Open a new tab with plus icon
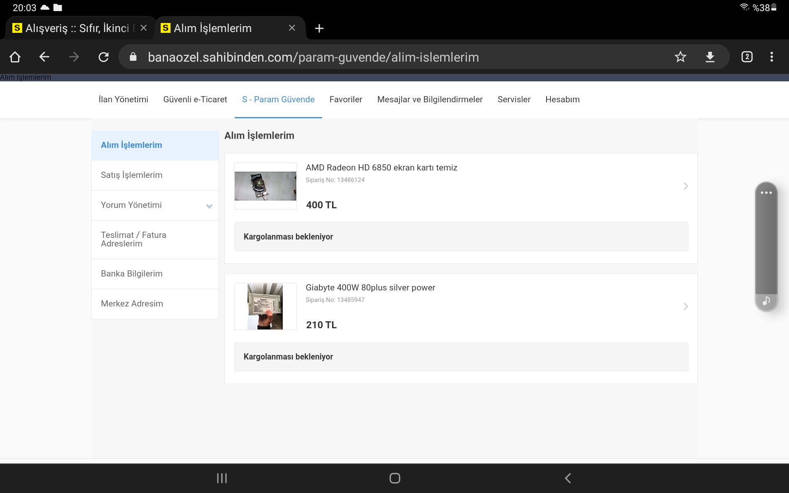The width and height of the screenshot is (789, 493). (319, 28)
